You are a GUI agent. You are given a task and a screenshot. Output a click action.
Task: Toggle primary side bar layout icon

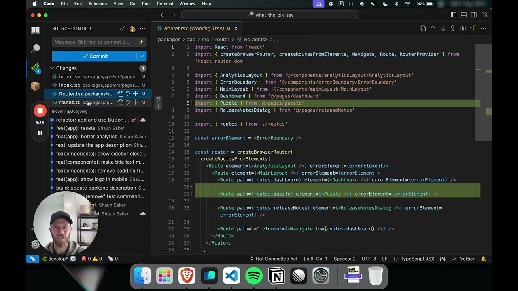pos(454,15)
